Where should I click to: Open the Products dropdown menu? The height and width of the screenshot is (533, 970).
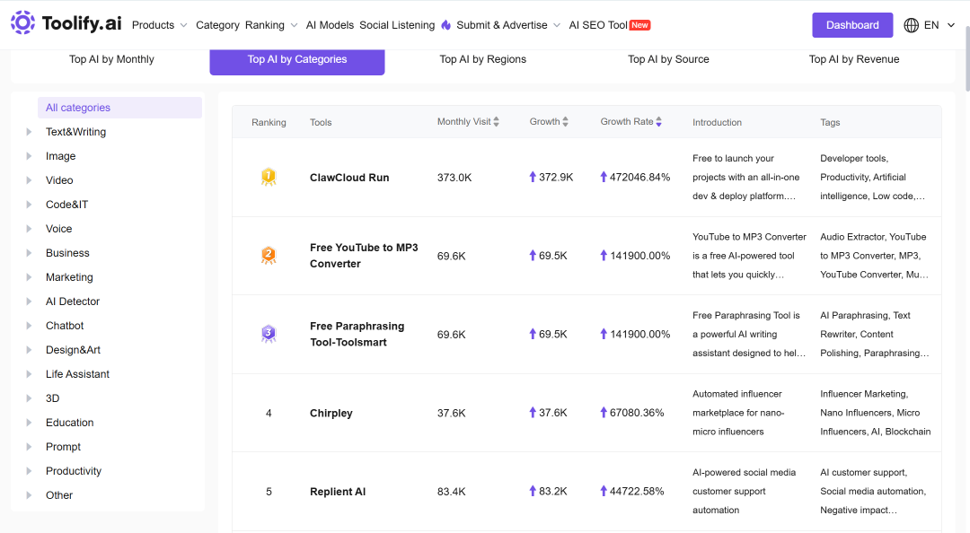159,25
